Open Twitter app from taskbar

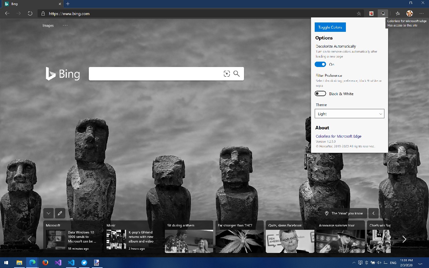click(84, 263)
